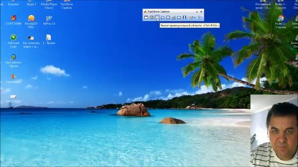Select the VkPro 2.0 desktop shortcut
The image size is (298, 167).
coord(49,20)
